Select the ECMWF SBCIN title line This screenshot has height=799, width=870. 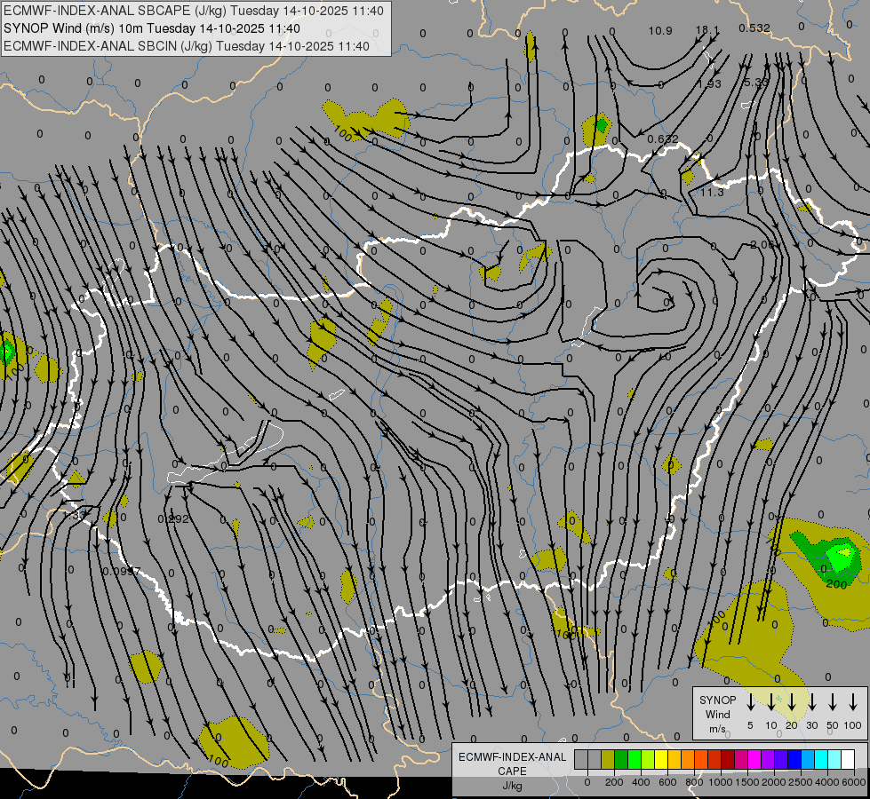187,46
